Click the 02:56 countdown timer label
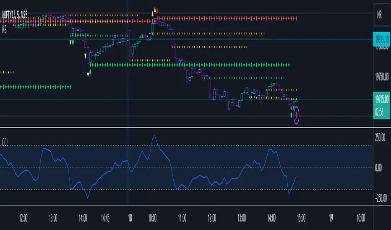 point(379,112)
